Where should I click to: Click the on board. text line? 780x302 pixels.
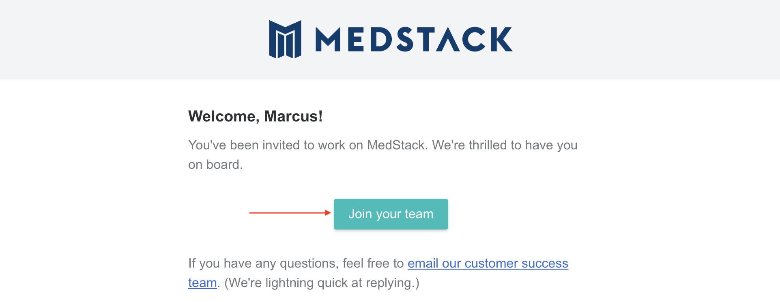point(215,165)
